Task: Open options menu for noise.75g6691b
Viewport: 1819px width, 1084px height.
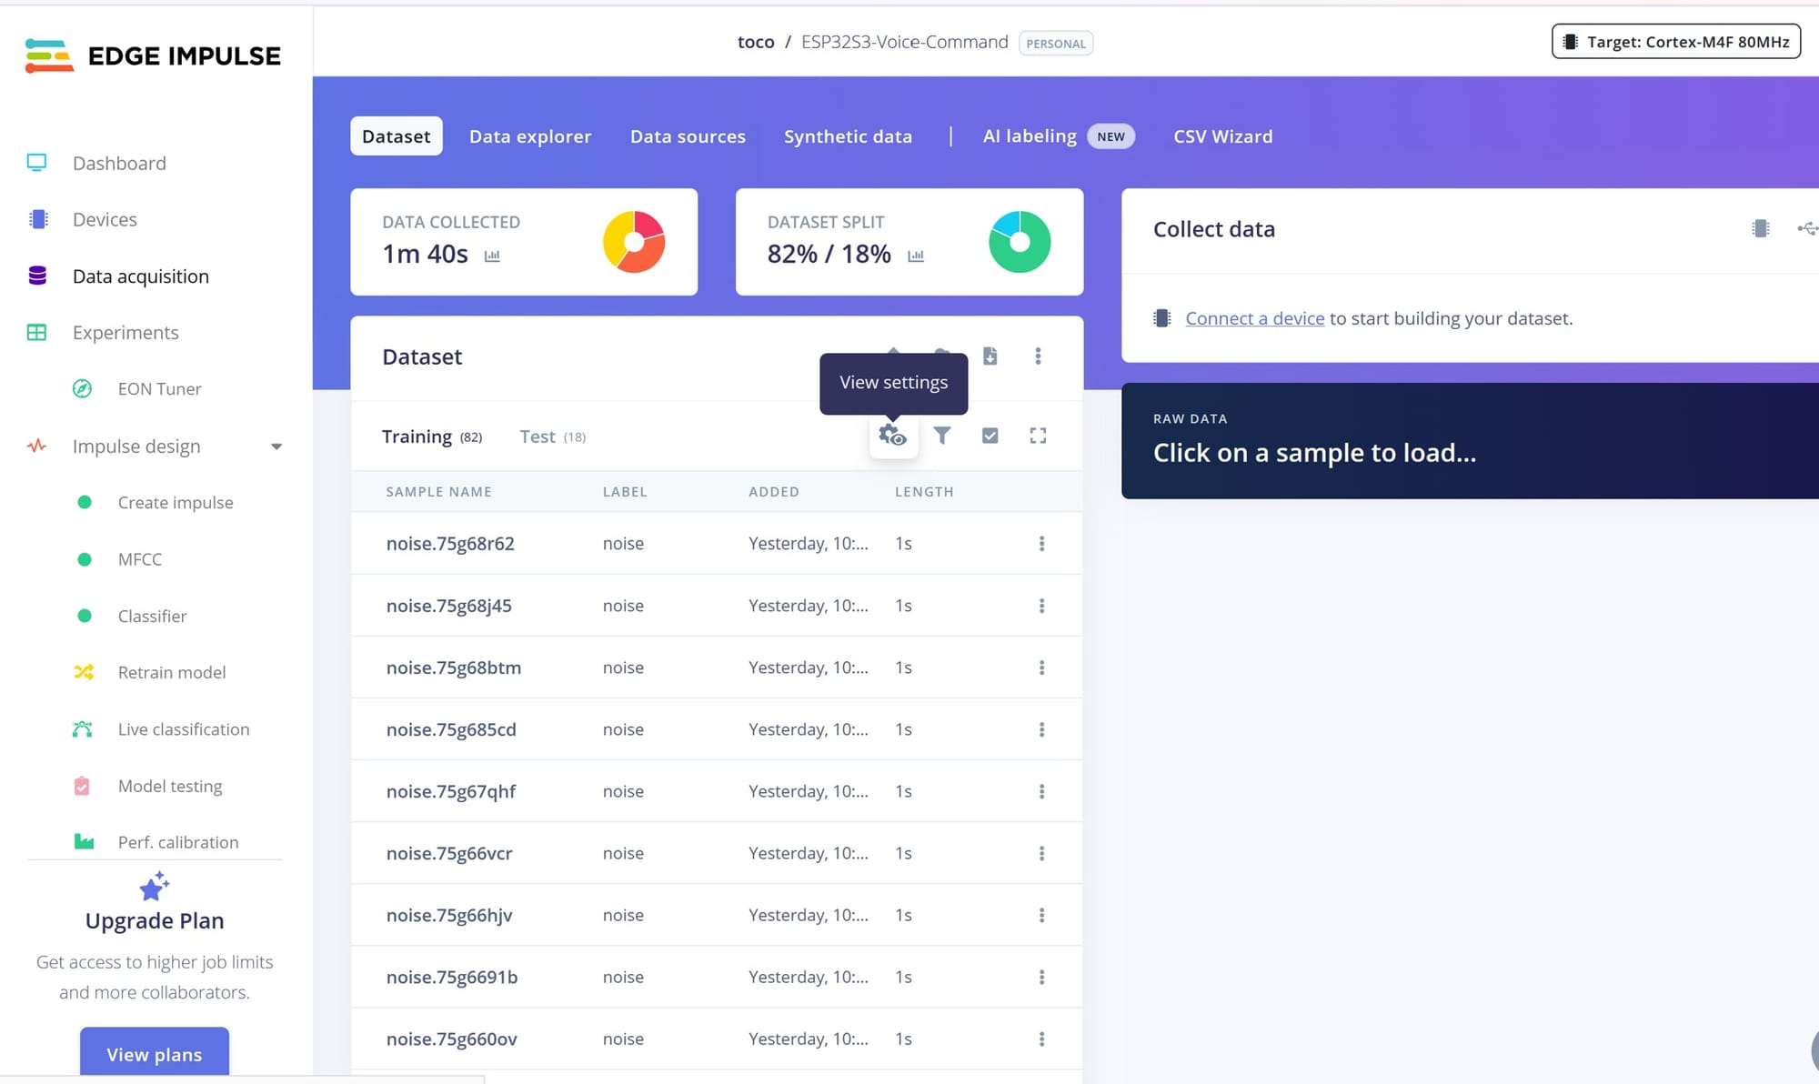Action: coord(1041,977)
